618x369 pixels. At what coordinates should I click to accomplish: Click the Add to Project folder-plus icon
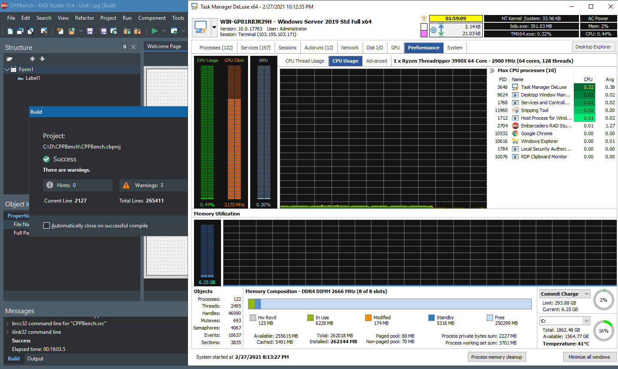click(x=127, y=31)
